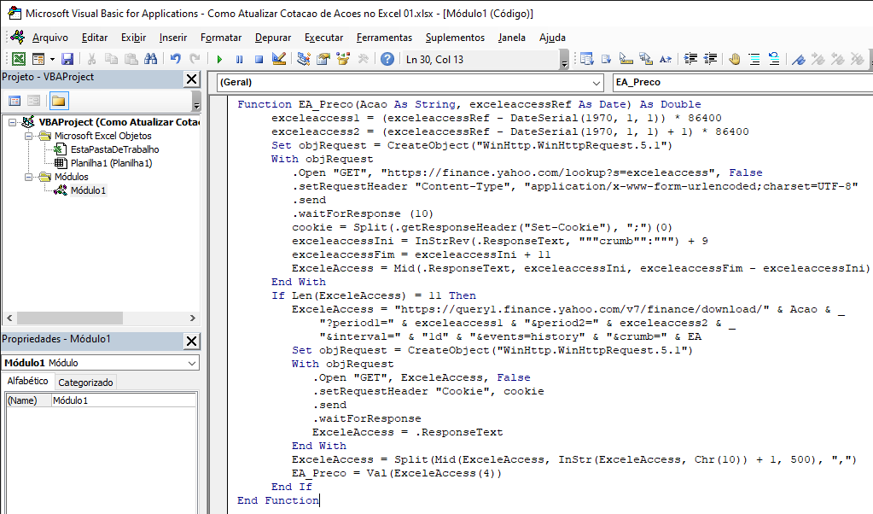Open Visual Basic Help question mark icon
Screen dimensions: 873x514
(387, 59)
